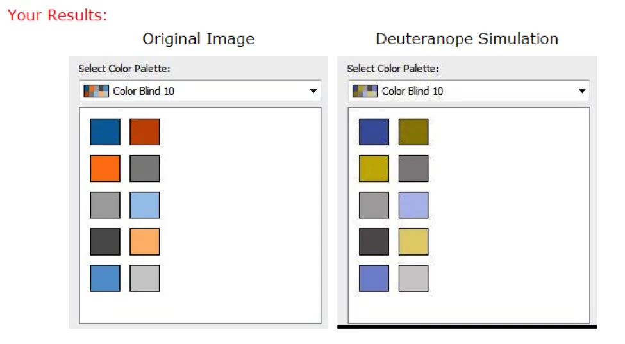Choose the mustard yellow swatch in Deuteranope Simulation

click(x=374, y=168)
